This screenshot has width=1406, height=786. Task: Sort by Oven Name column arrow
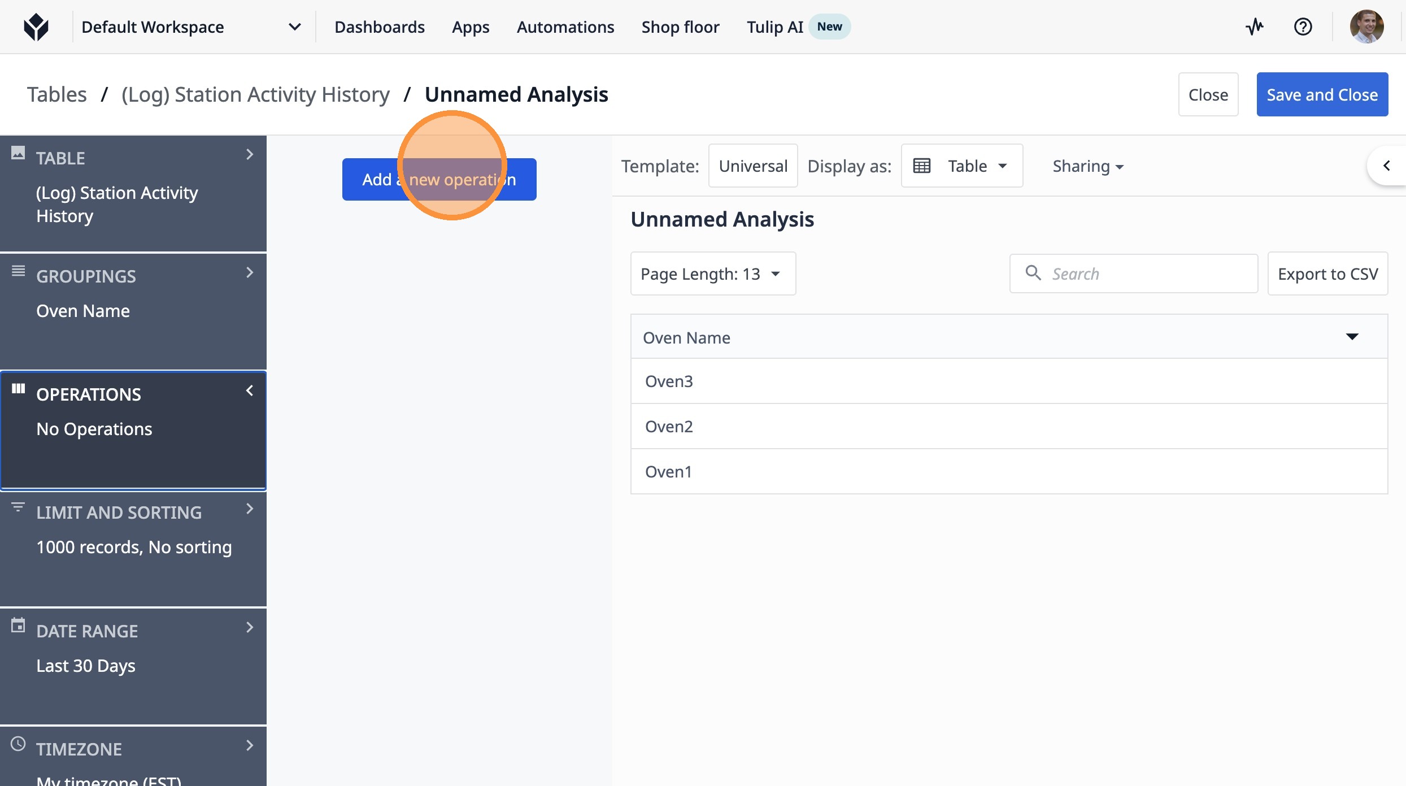pos(1352,337)
